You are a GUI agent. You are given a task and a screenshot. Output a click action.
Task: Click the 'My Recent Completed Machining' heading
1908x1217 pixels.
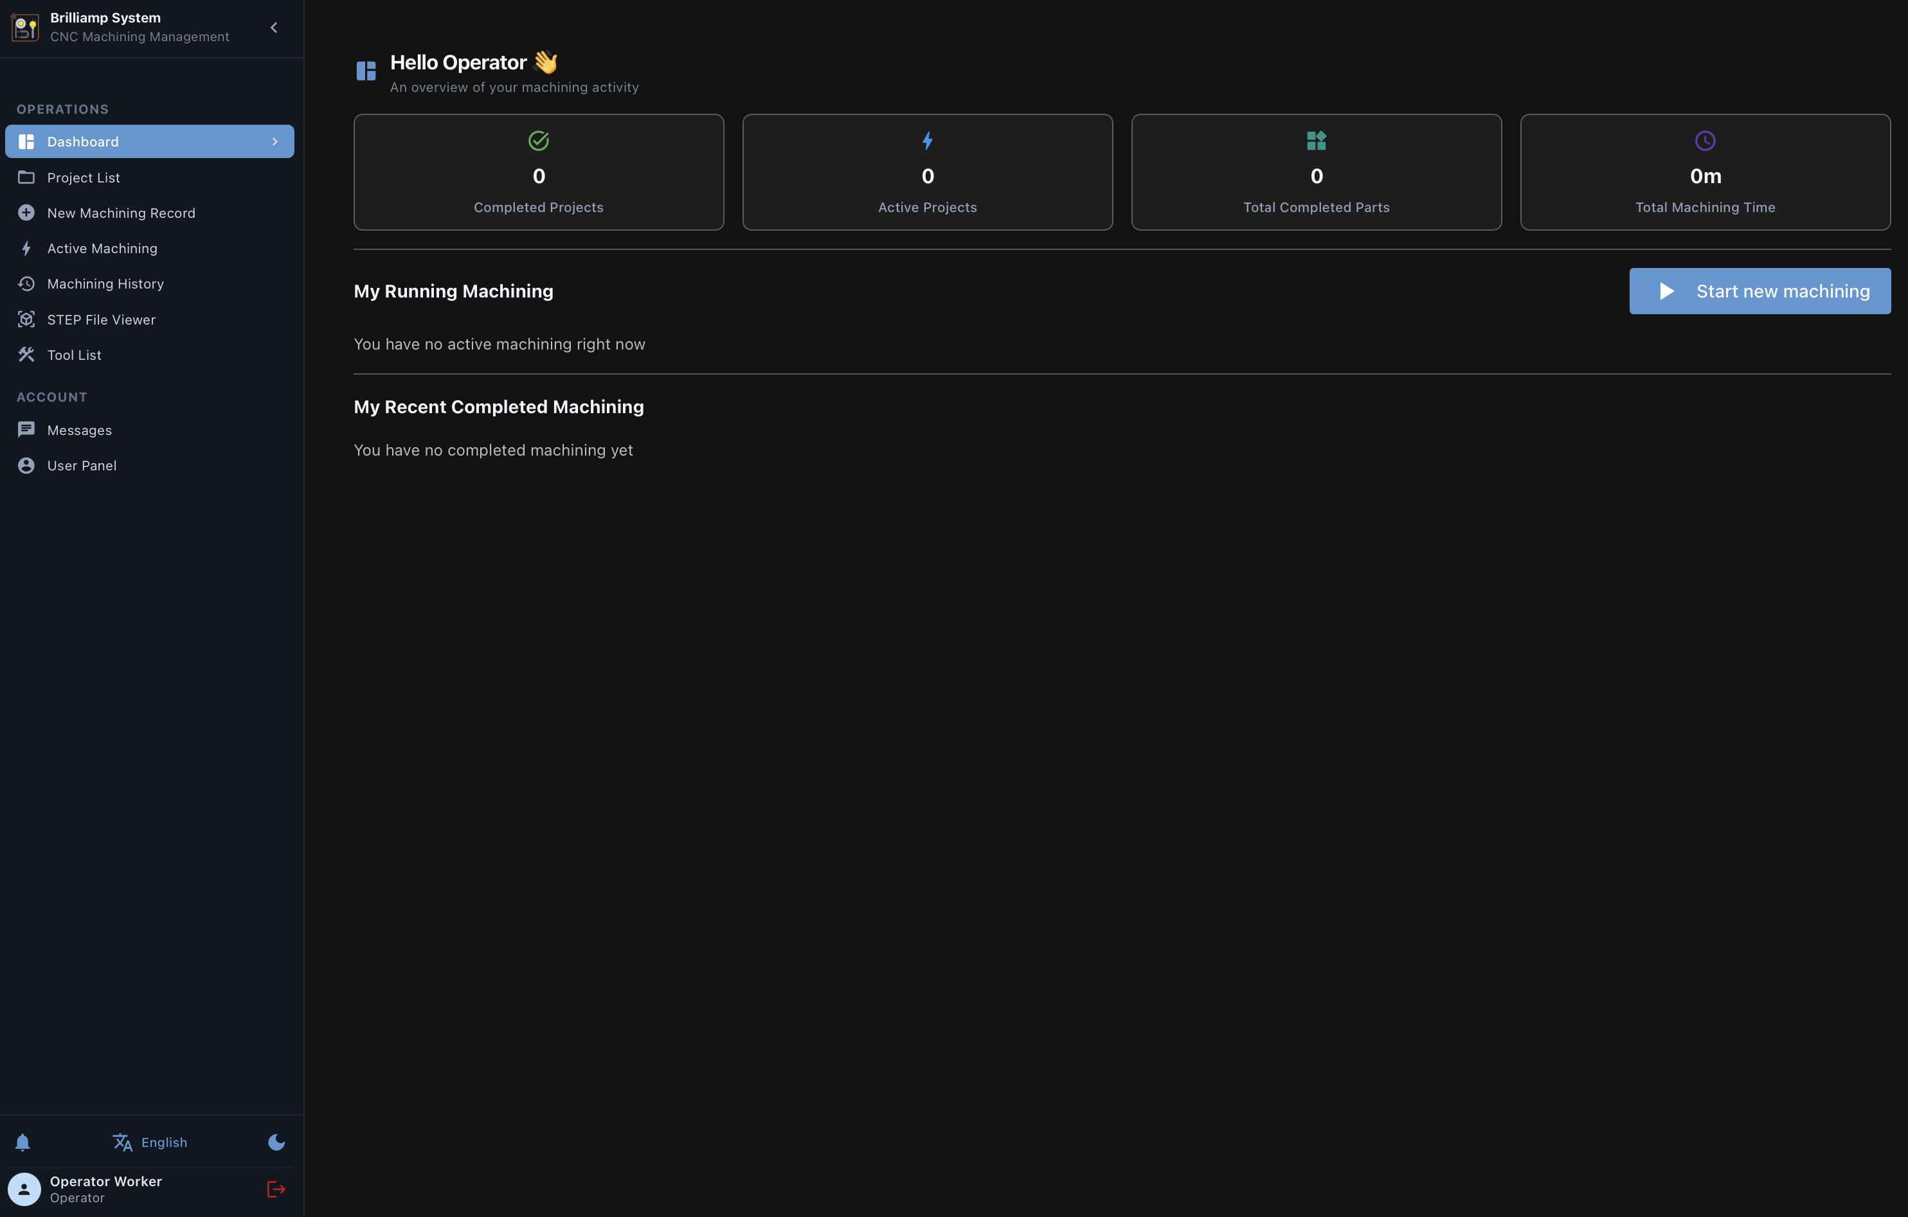coord(498,407)
